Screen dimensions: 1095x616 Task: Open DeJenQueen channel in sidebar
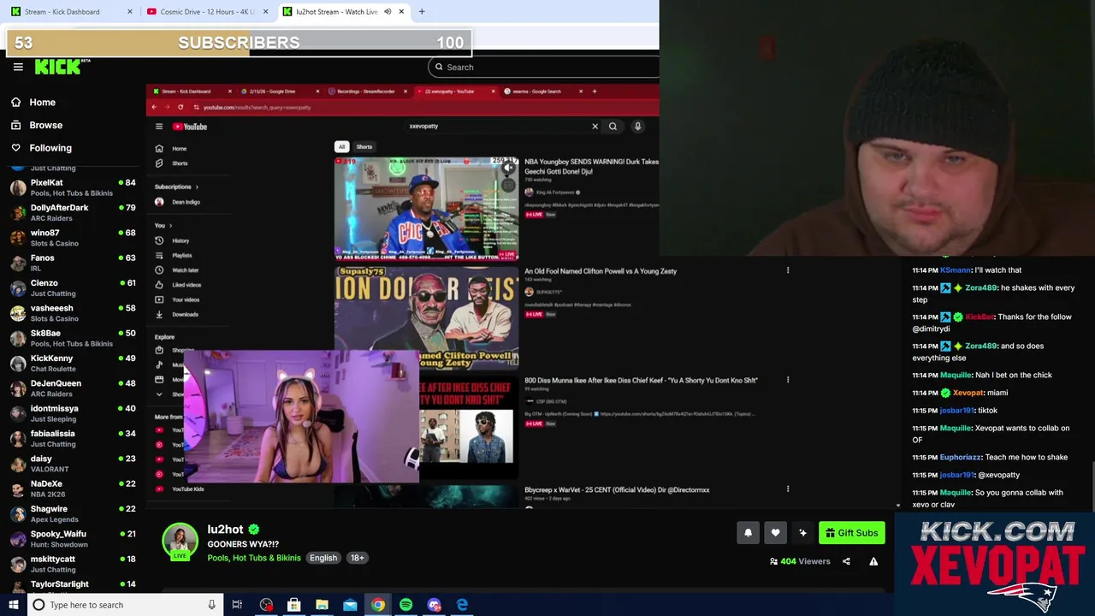(x=73, y=388)
